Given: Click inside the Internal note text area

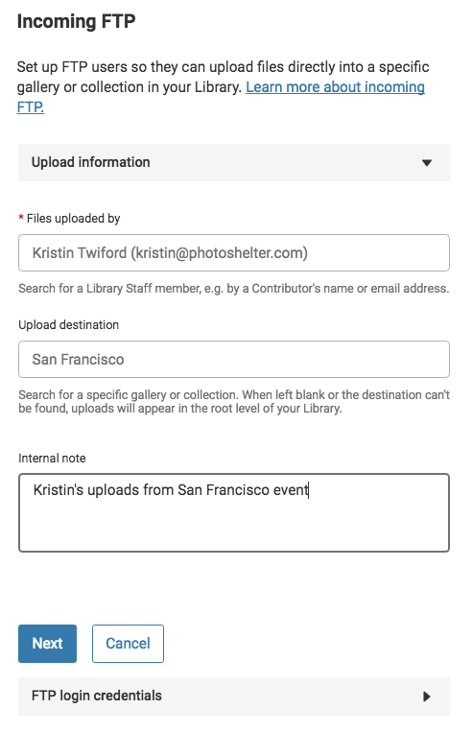Looking at the screenshot, I should click(x=234, y=513).
